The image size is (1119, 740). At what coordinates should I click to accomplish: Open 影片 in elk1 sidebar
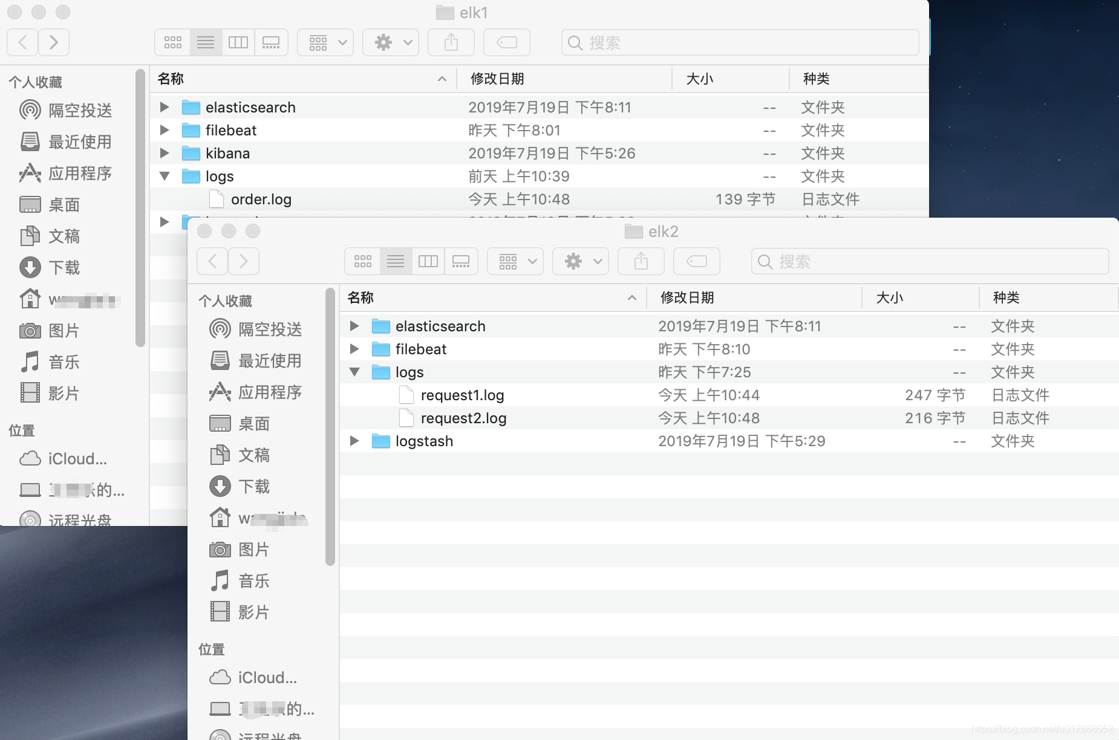point(51,393)
